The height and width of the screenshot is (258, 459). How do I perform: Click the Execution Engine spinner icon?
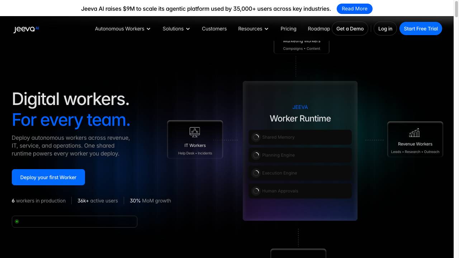(256, 173)
